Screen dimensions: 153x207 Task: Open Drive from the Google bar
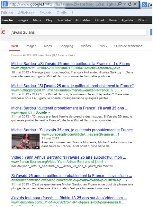point(113,20)
